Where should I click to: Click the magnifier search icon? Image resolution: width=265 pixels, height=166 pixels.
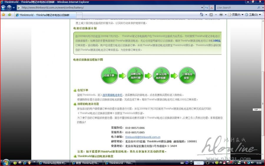click(259, 7)
